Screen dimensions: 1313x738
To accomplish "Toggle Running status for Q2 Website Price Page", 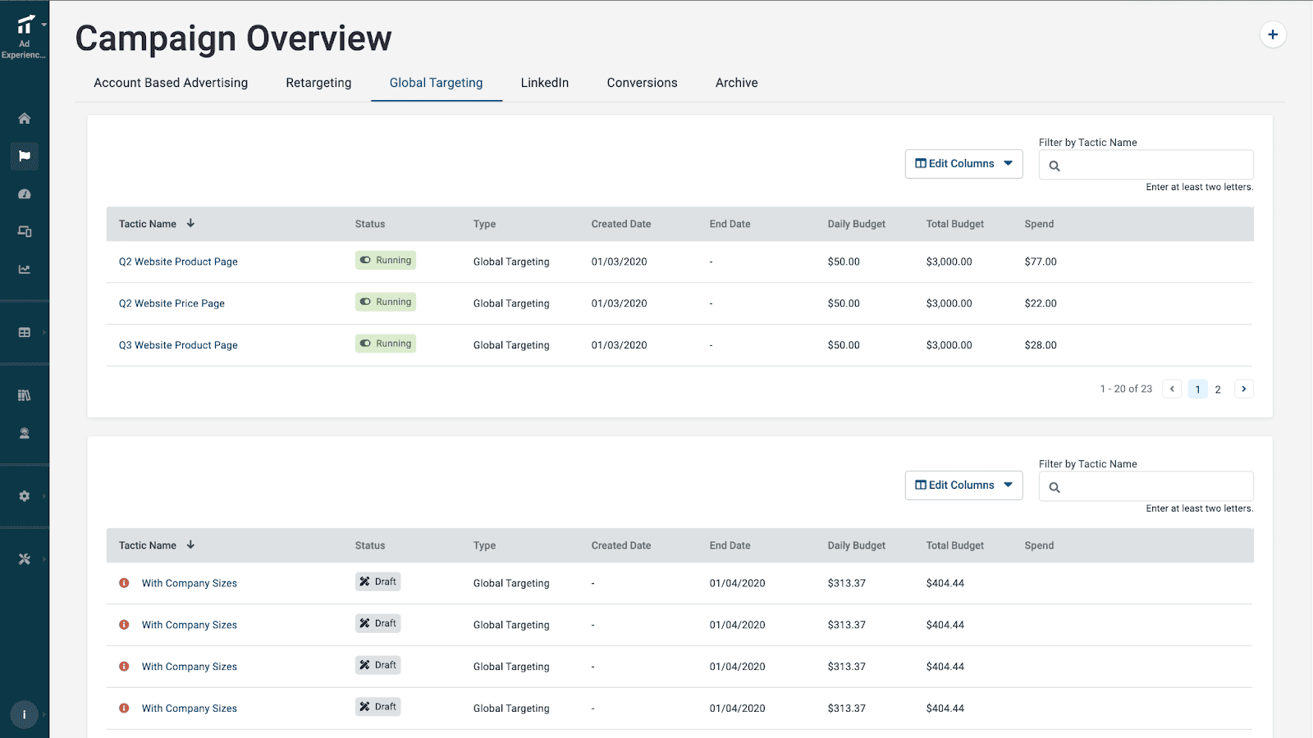I will pyautogui.click(x=386, y=303).
